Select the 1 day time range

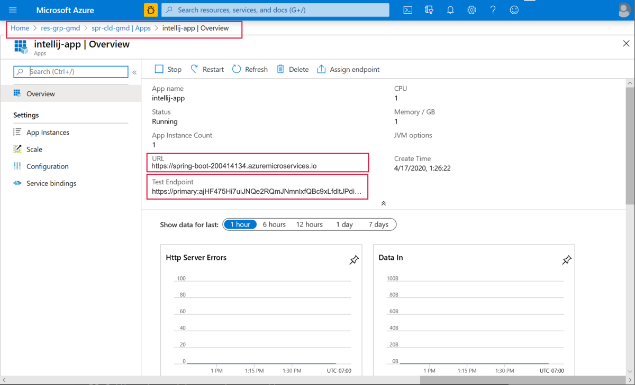click(x=344, y=224)
